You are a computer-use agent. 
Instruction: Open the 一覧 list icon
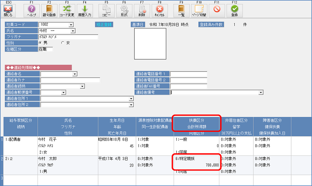click(x=181, y=10)
